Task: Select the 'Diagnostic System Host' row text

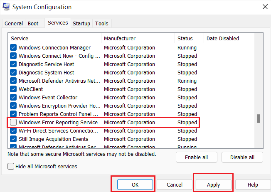Action: pyautogui.click(x=46, y=72)
